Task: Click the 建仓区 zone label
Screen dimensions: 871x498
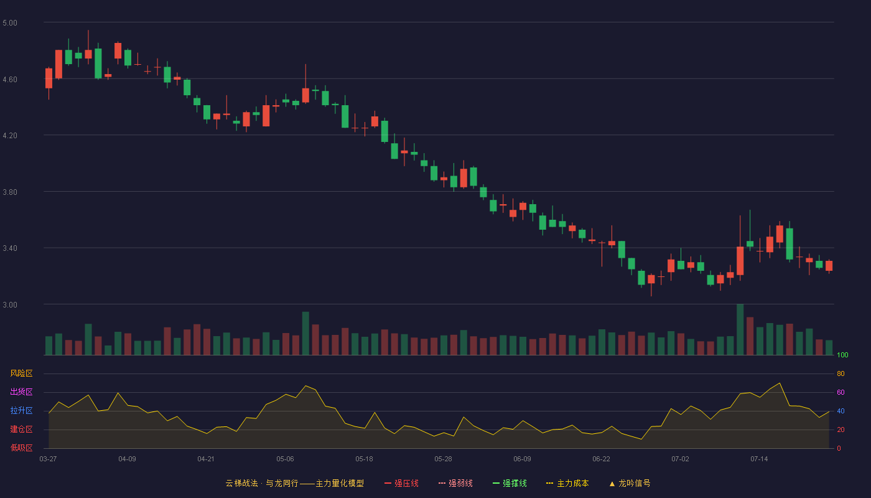Action: (21, 430)
